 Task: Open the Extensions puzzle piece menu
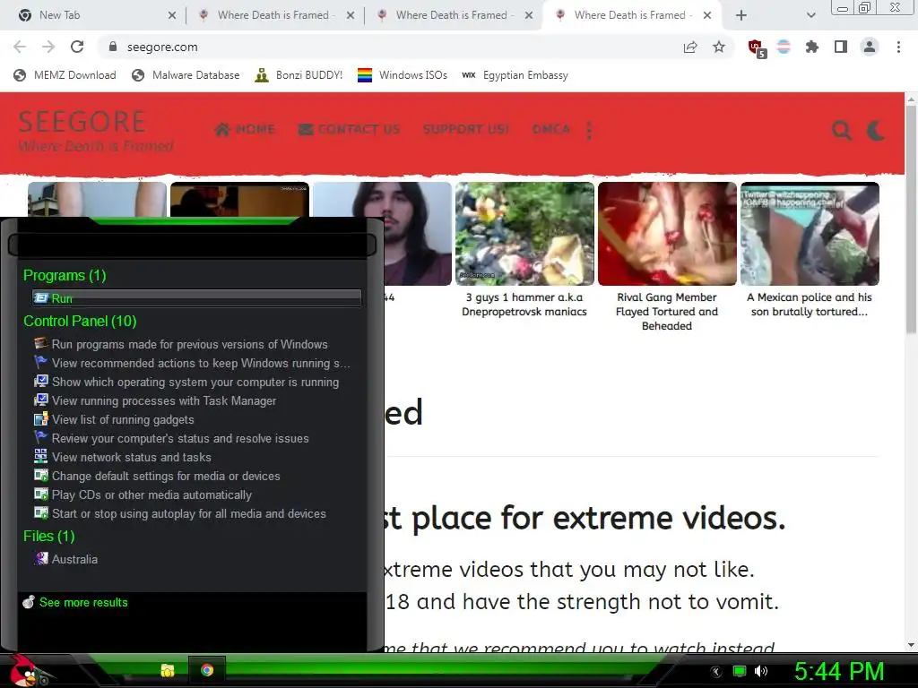coord(812,47)
